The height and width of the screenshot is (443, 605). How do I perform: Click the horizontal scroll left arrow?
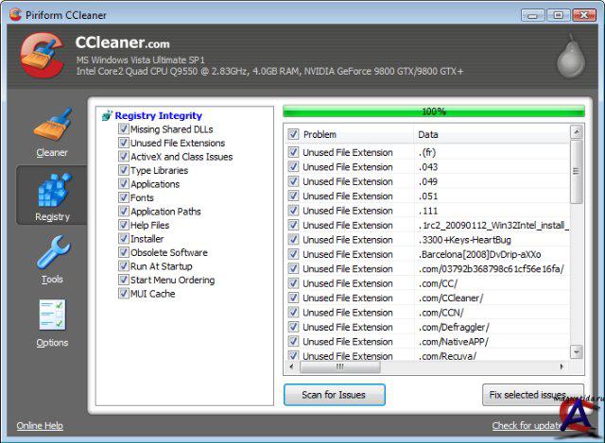click(291, 366)
